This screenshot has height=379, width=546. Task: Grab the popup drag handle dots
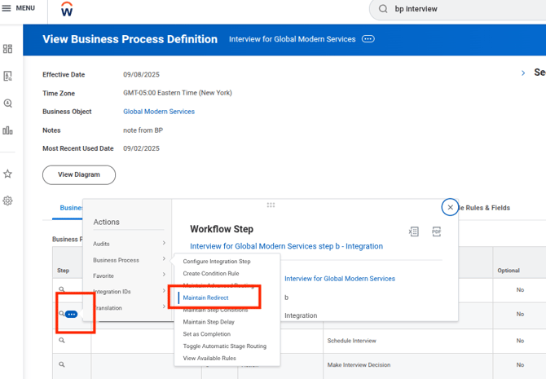click(x=271, y=205)
